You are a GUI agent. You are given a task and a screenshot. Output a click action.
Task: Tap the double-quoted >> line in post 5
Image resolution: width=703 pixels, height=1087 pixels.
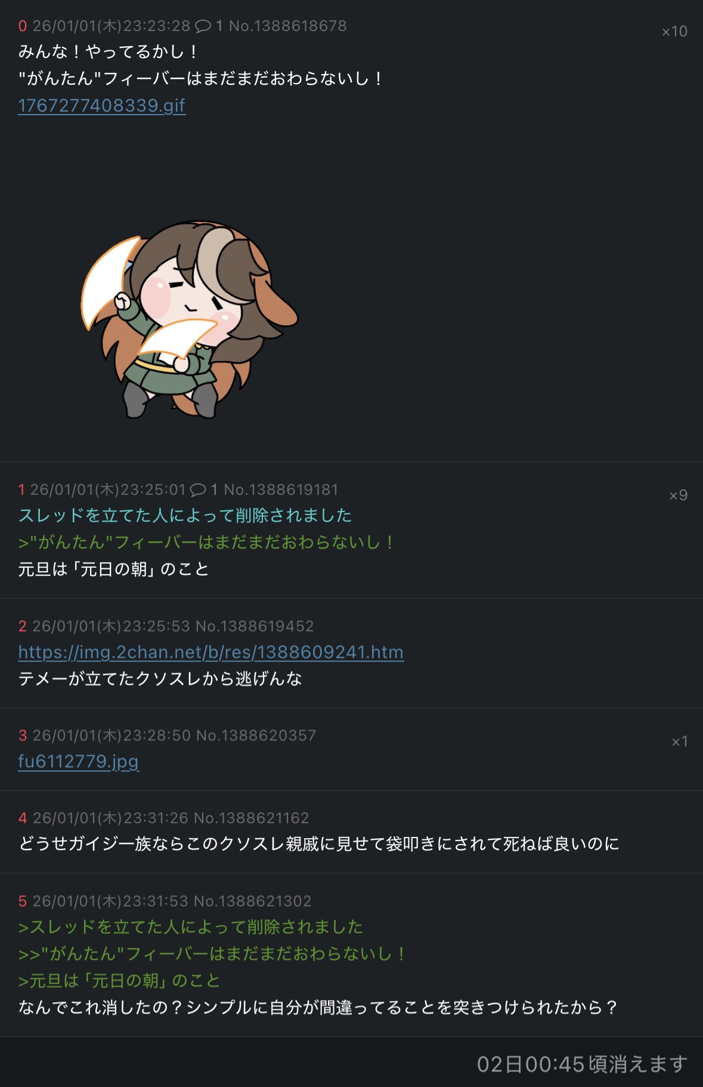212,953
